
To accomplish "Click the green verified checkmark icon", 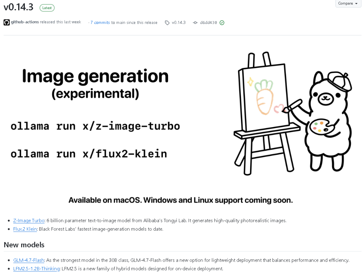I will [222, 23].
